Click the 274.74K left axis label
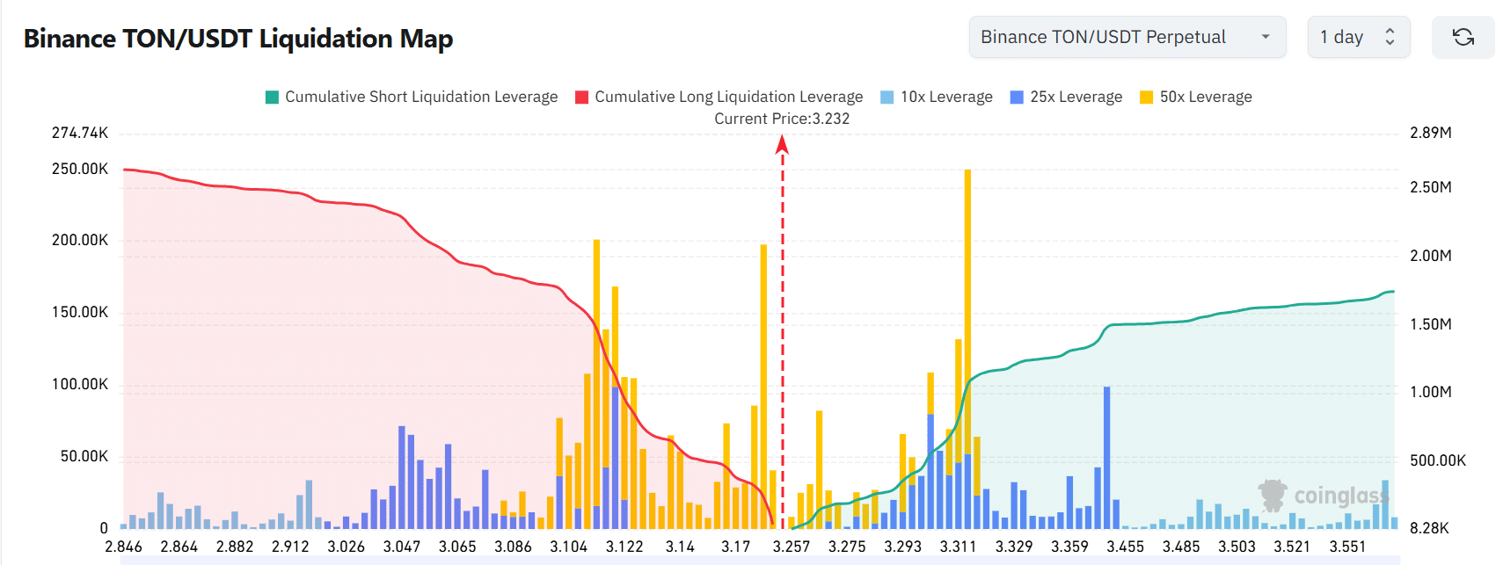Image resolution: width=1503 pixels, height=565 pixels. coord(80,133)
